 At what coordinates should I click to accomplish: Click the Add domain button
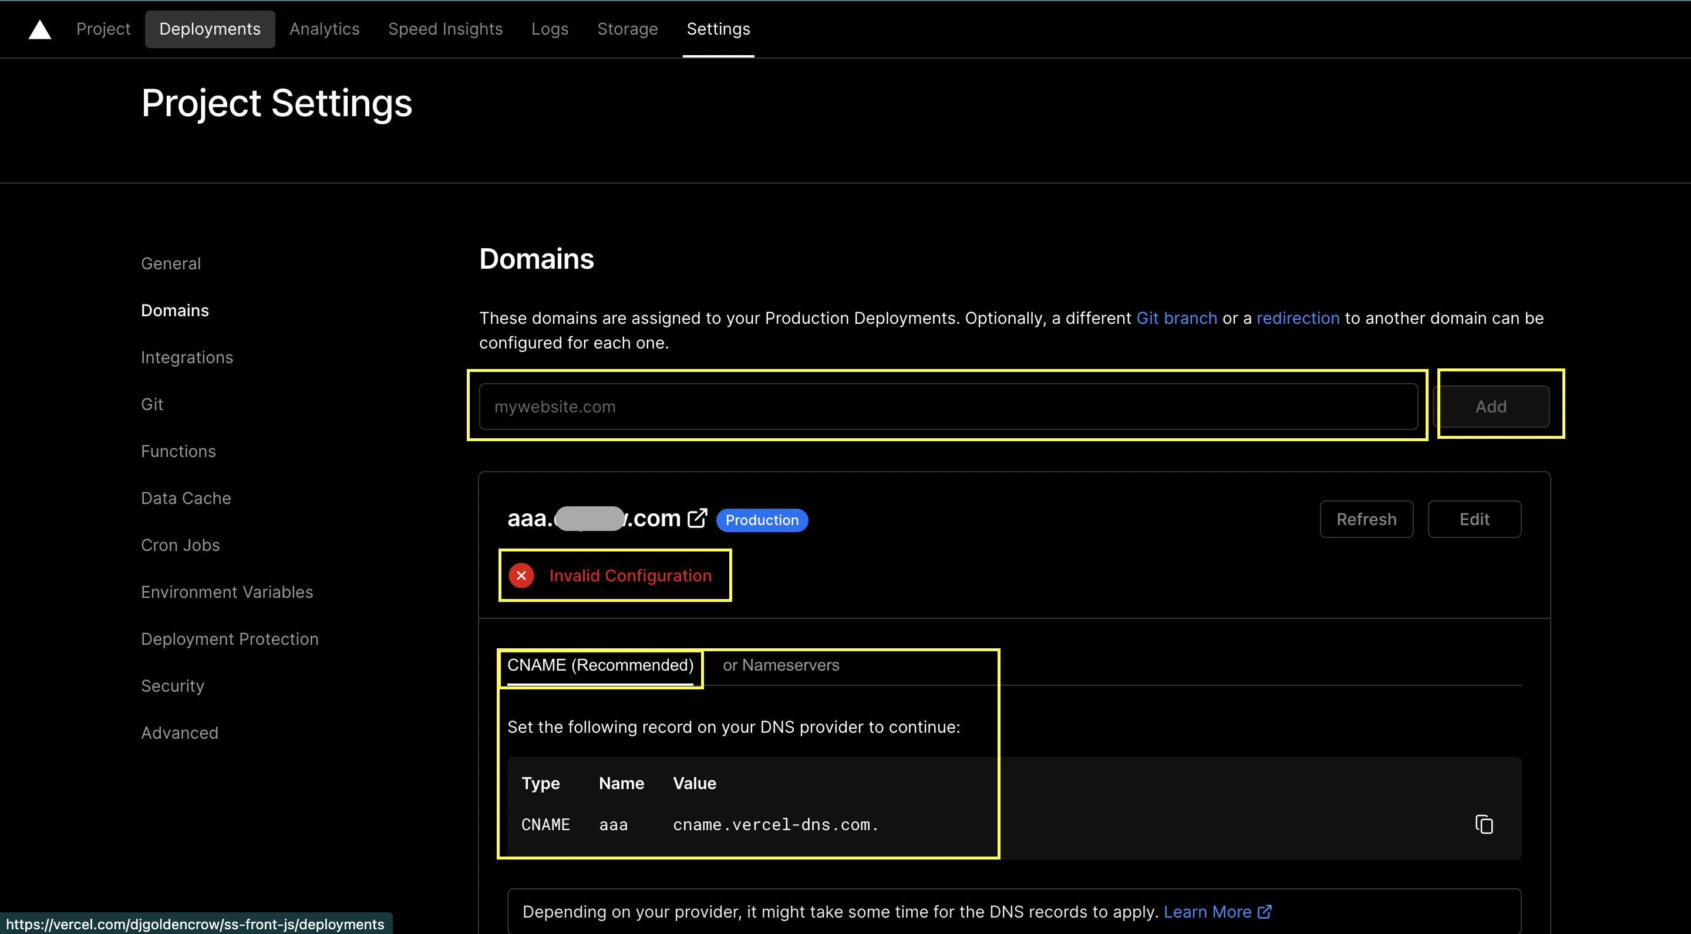[x=1491, y=407]
